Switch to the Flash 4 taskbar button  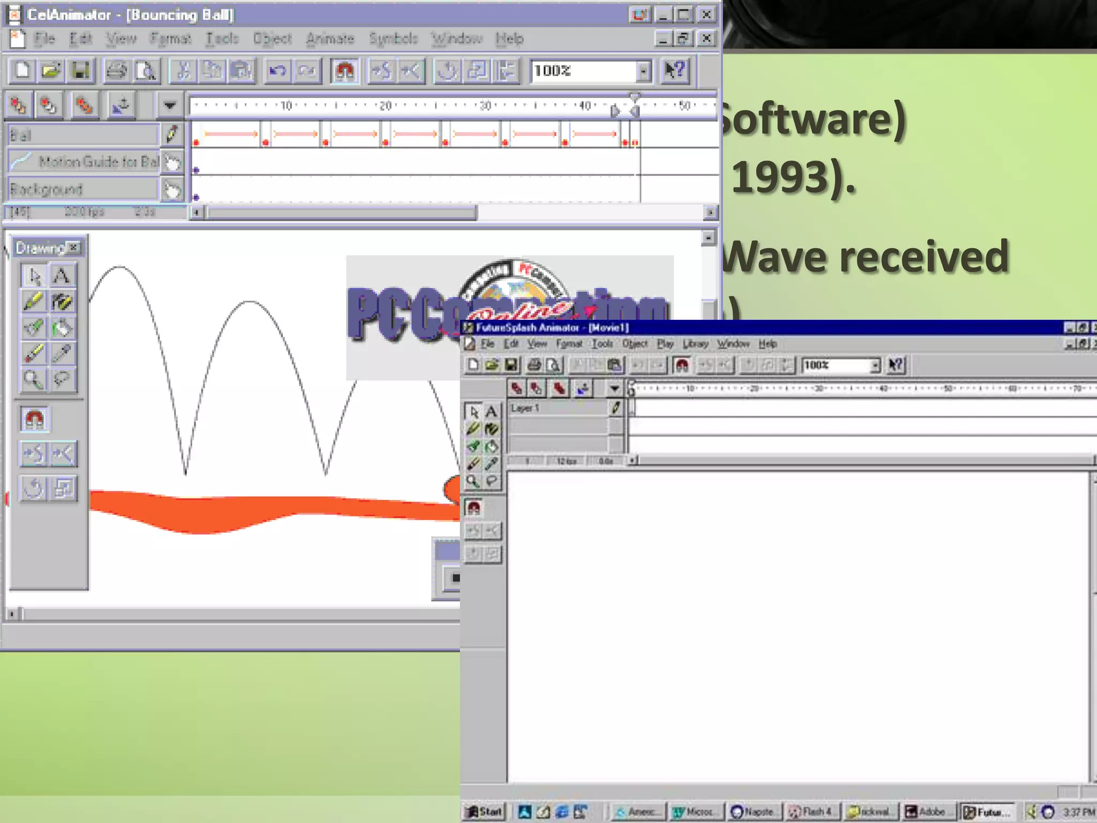pos(812,812)
